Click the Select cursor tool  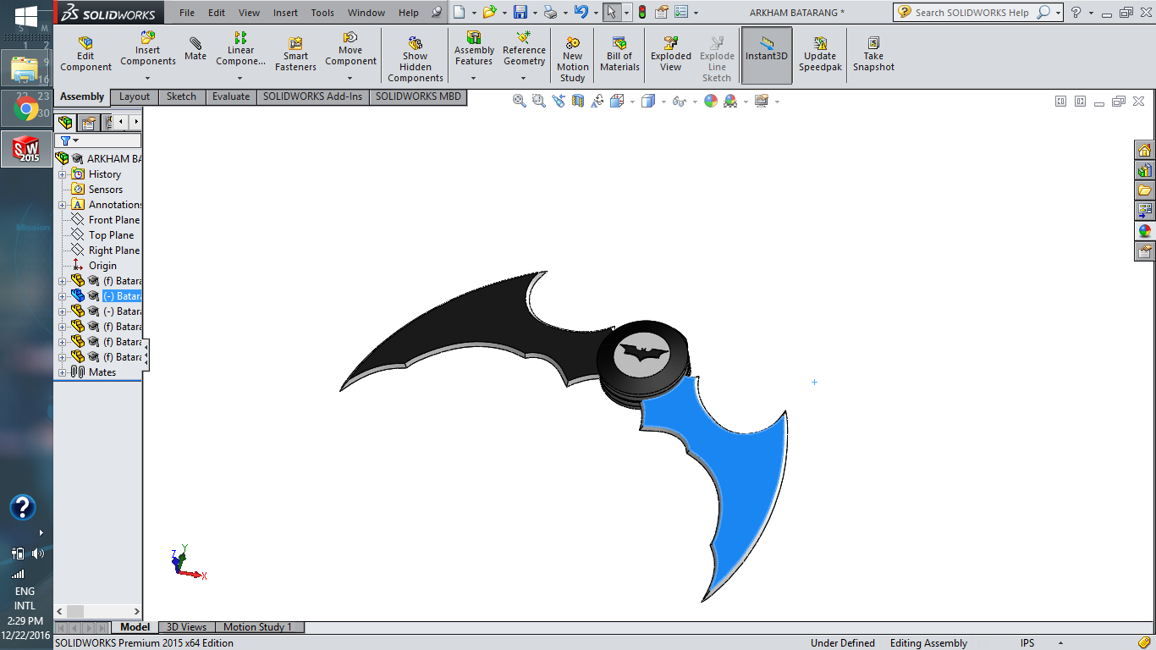coord(612,12)
